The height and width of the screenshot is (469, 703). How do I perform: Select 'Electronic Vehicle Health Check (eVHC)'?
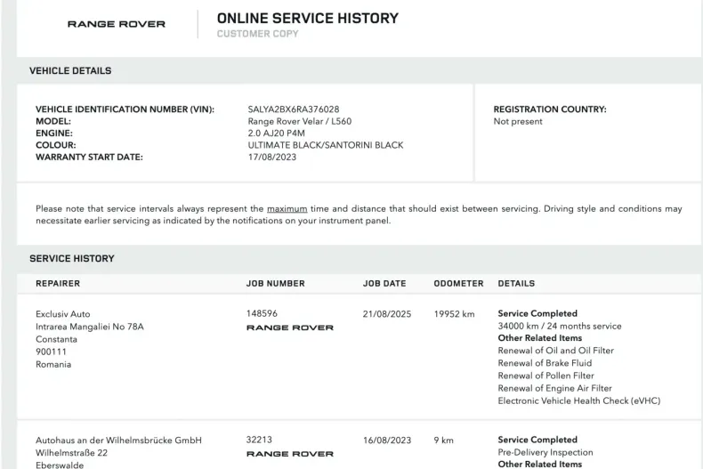pos(579,400)
